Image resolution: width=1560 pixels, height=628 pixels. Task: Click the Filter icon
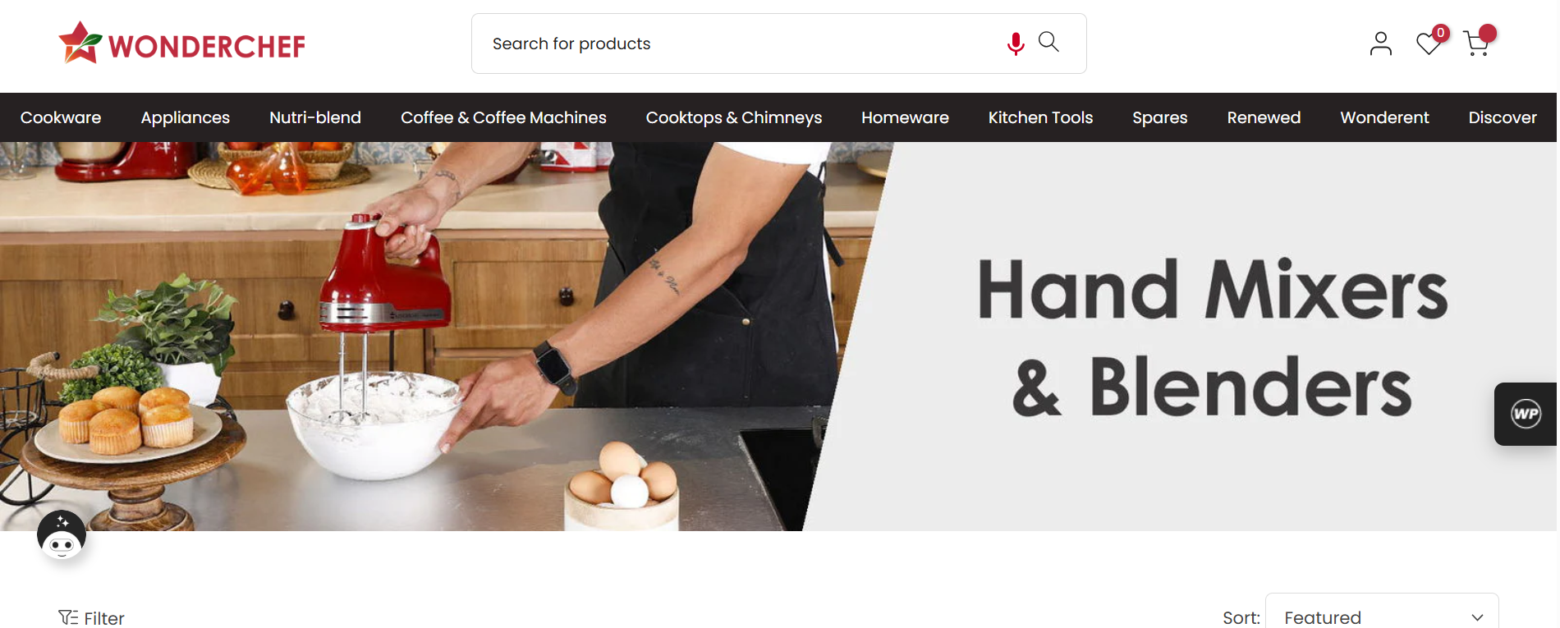[x=68, y=617]
